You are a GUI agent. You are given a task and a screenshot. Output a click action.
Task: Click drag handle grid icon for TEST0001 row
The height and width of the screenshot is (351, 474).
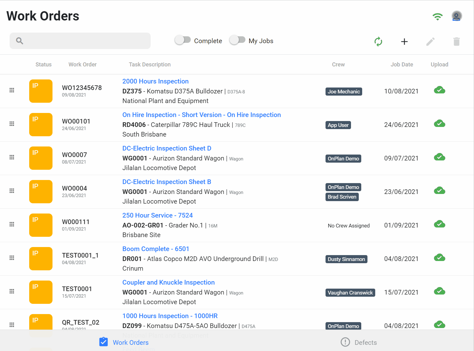[12, 291]
